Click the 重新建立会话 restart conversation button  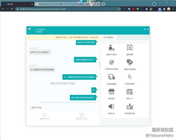click(82, 116)
